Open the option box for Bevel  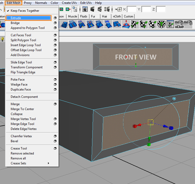[55, 141]
